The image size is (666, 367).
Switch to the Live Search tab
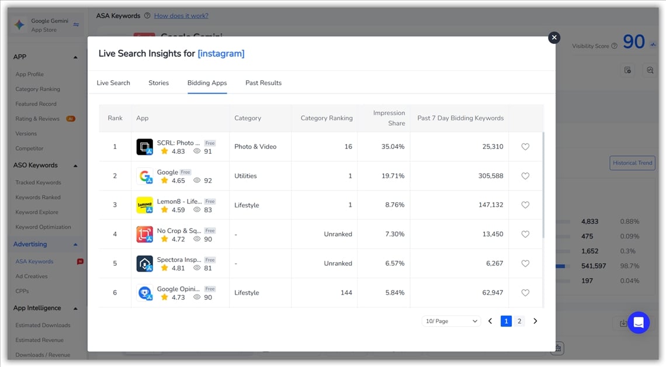(113, 83)
